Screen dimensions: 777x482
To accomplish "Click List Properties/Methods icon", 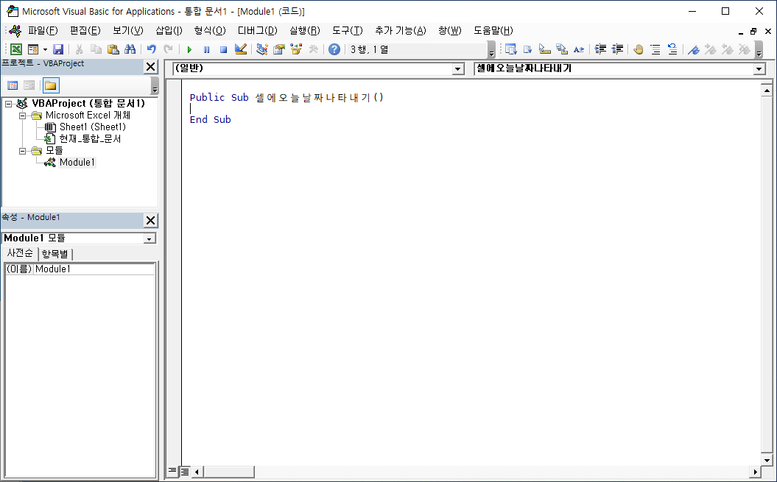I will pos(511,49).
